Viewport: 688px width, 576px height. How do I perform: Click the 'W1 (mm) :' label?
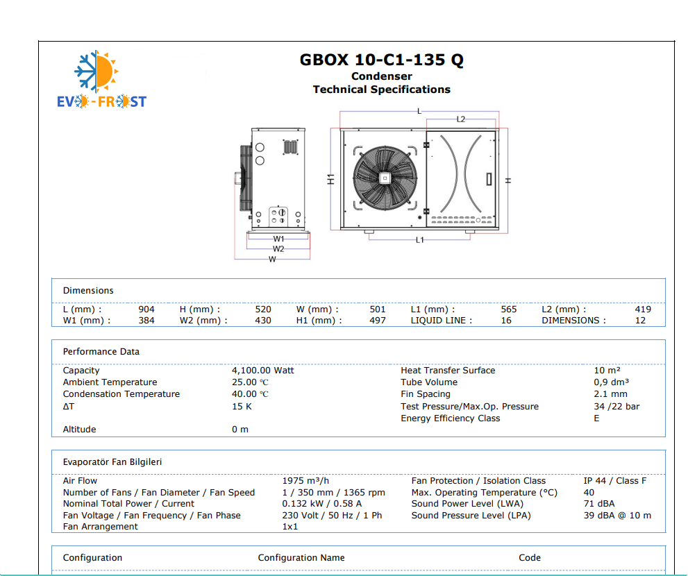point(87,321)
